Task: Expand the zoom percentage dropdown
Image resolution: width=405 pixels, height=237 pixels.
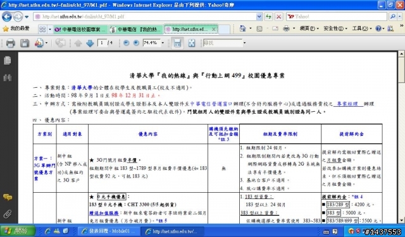Action: 163,43
